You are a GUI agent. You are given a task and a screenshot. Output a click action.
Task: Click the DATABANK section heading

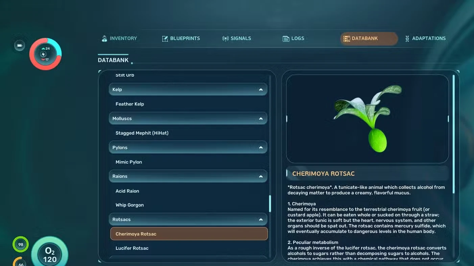coord(113,60)
